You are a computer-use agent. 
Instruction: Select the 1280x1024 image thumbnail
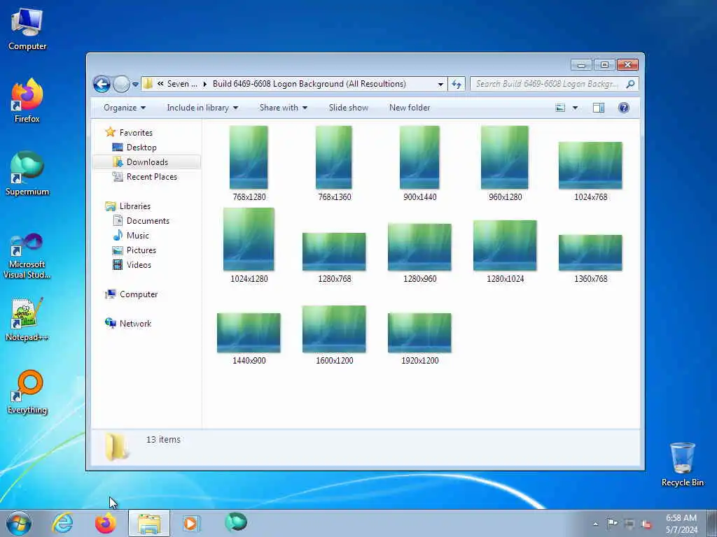[505, 245]
